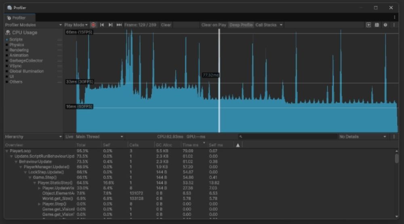Select the World.get_Size() row
This screenshot has height=224, width=404.
(199, 199)
